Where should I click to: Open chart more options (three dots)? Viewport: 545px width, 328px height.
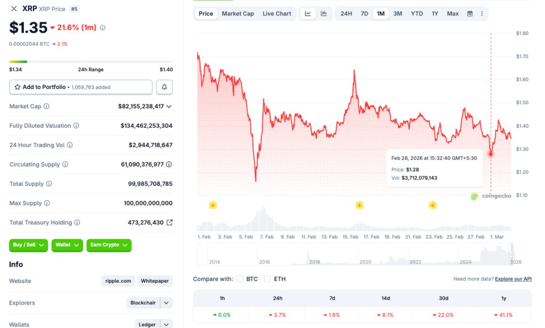[x=482, y=14]
